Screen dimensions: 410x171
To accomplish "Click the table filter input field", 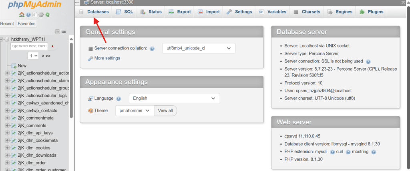I will click(x=29, y=46).
